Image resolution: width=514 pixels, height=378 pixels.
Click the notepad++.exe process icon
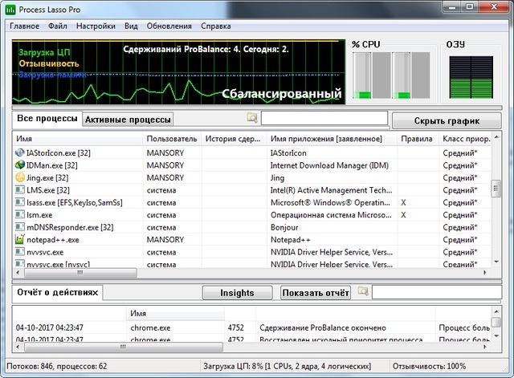[20, 239]
